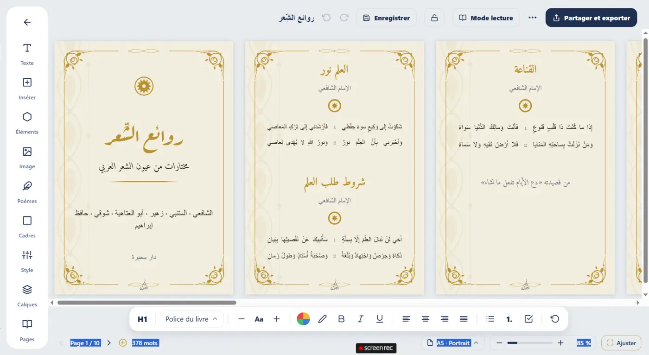Open the Poèmes feather tool

tap(27, 192)
